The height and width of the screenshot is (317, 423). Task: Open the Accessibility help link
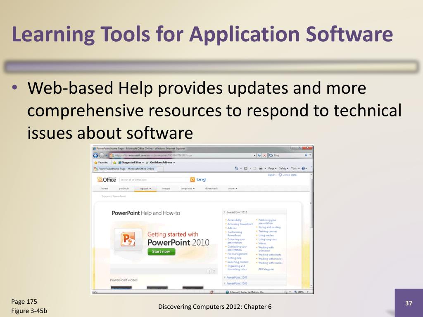235,220
